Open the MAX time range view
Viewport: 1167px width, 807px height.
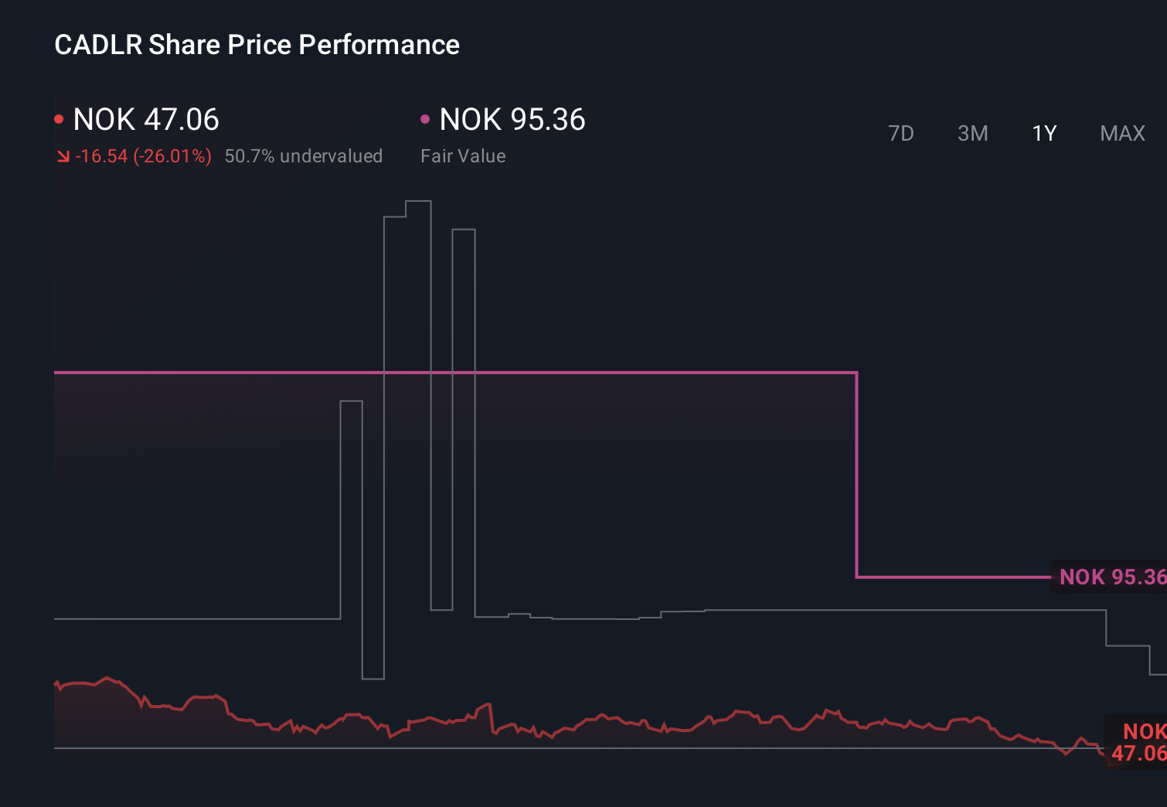pyautogui.click(x=1121, y=133)
